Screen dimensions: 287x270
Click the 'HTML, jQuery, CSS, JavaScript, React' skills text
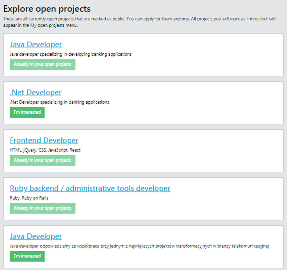click(45, 150)
